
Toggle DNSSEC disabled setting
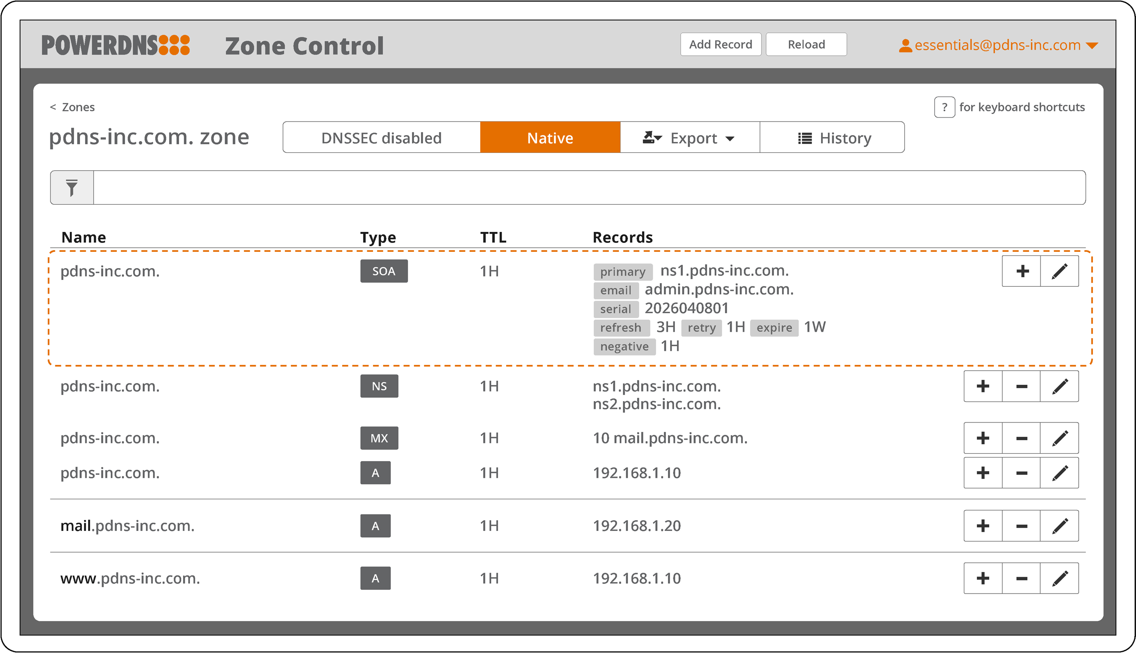click(381, 137)
